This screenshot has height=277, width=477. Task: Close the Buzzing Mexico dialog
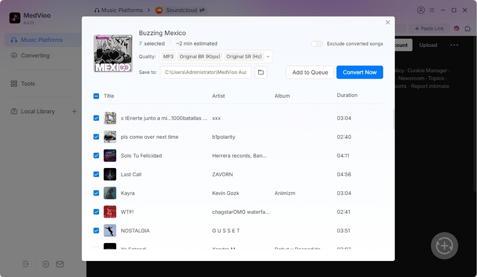click(x=388, y=22)
